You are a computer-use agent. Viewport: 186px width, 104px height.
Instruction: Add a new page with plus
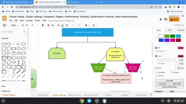click(151, 95)
